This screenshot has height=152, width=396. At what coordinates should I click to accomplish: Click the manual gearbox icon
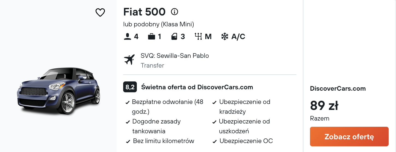point(198,36)
